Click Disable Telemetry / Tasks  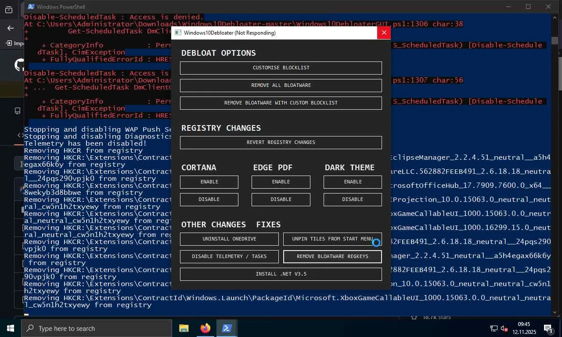click(229, 257)
